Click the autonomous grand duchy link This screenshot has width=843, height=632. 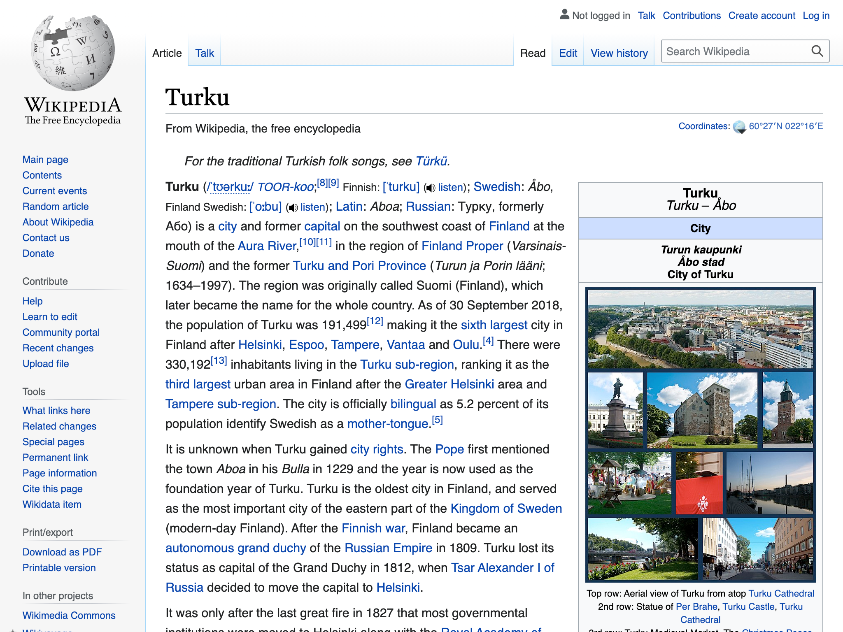tap(236, 548)
